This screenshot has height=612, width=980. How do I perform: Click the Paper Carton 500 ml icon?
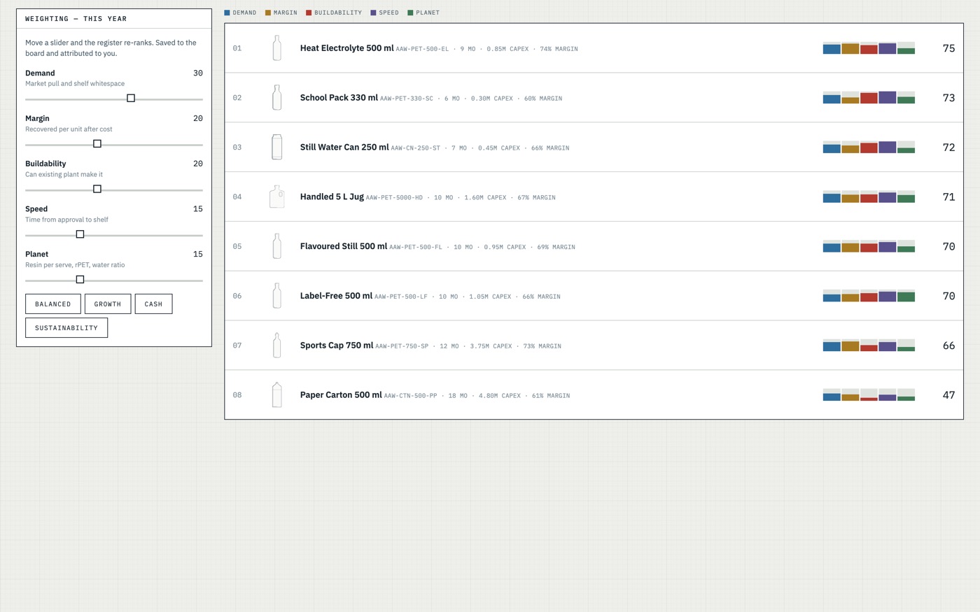point(277,395)
